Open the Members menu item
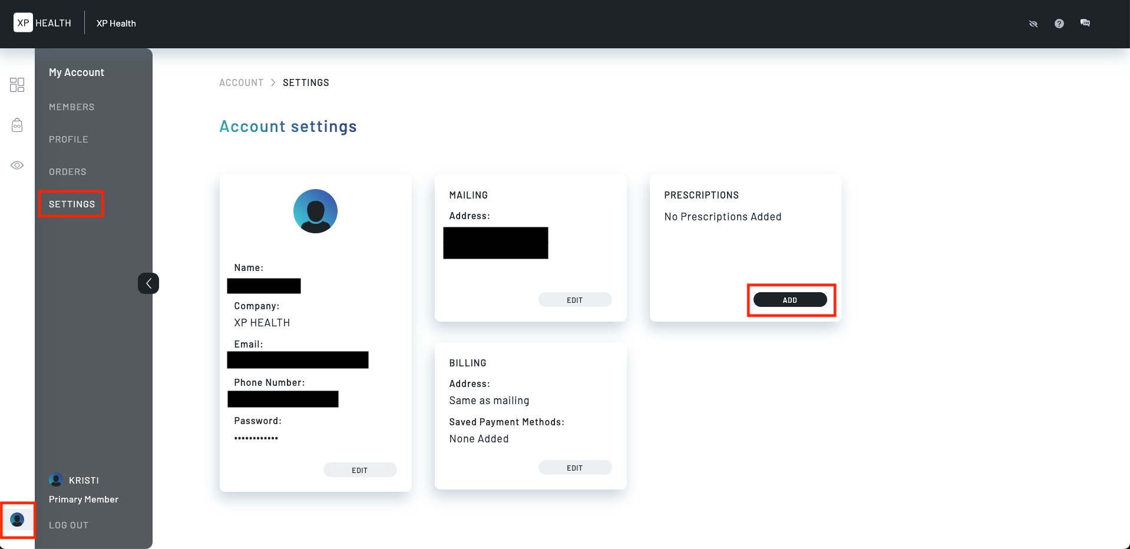 [71, 107]
